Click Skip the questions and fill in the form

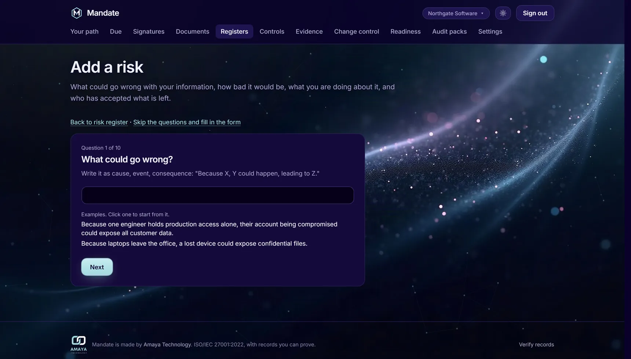[187, 122]
